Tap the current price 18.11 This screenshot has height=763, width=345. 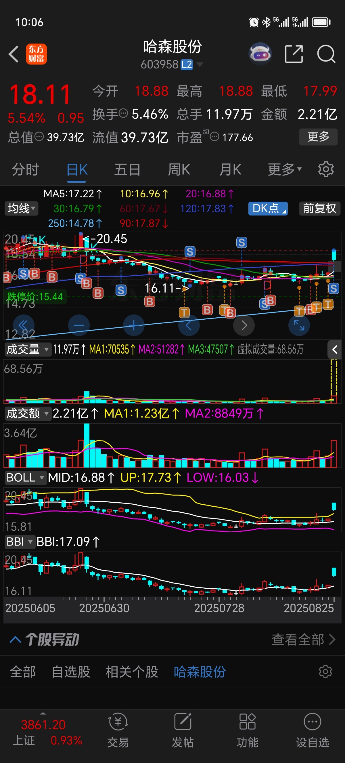[x=40, y=94]
